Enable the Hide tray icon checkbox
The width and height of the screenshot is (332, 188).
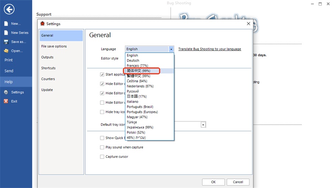tap(102, 112)
